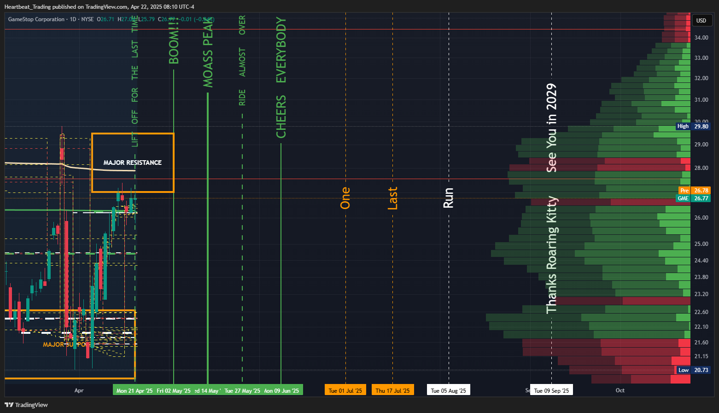
Task: Click the Pre 26.78 pre-market price tag
Action: (694, 190)
